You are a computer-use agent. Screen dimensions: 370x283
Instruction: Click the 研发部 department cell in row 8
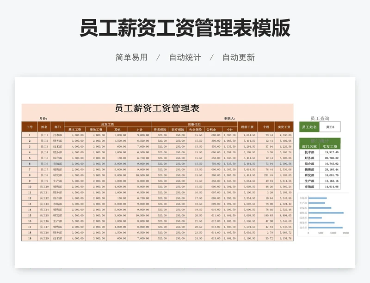(x=57, y=175)
